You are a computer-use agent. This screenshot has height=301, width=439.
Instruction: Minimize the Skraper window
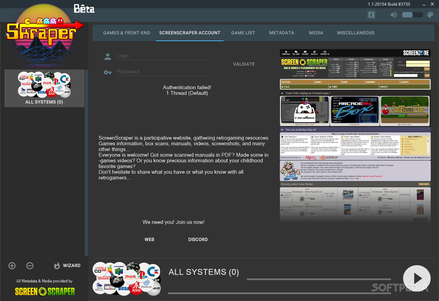pyautogui.click(x=423, y=4)
